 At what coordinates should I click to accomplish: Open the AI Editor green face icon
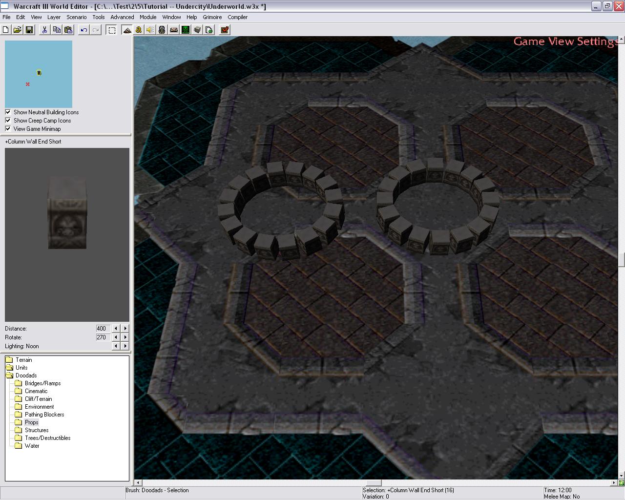186,30
